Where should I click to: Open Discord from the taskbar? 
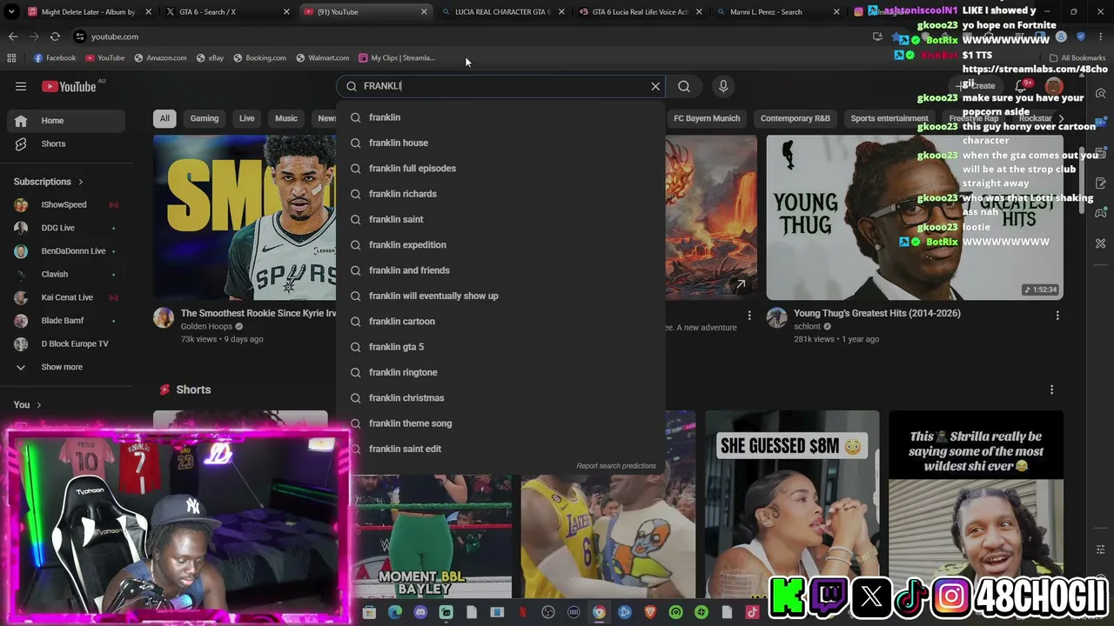click(421, 613)
